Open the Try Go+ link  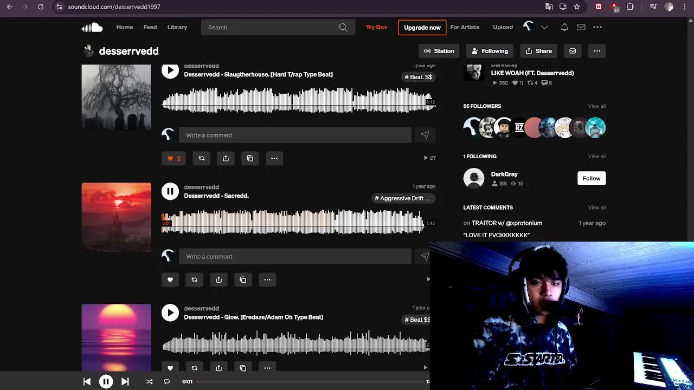[x=377, y=27]
